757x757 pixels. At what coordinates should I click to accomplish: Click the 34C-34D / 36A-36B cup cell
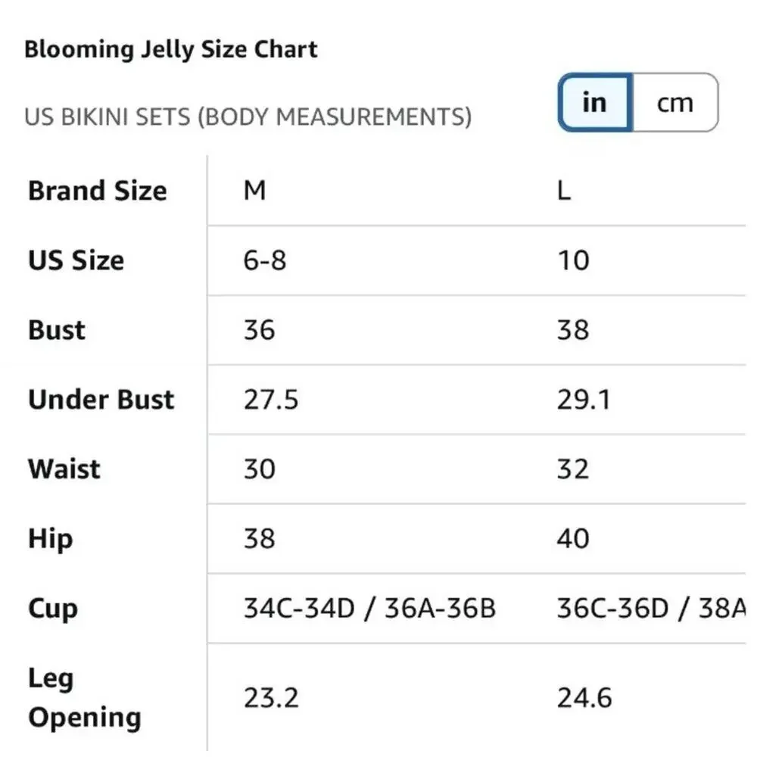tap(370, 609)
